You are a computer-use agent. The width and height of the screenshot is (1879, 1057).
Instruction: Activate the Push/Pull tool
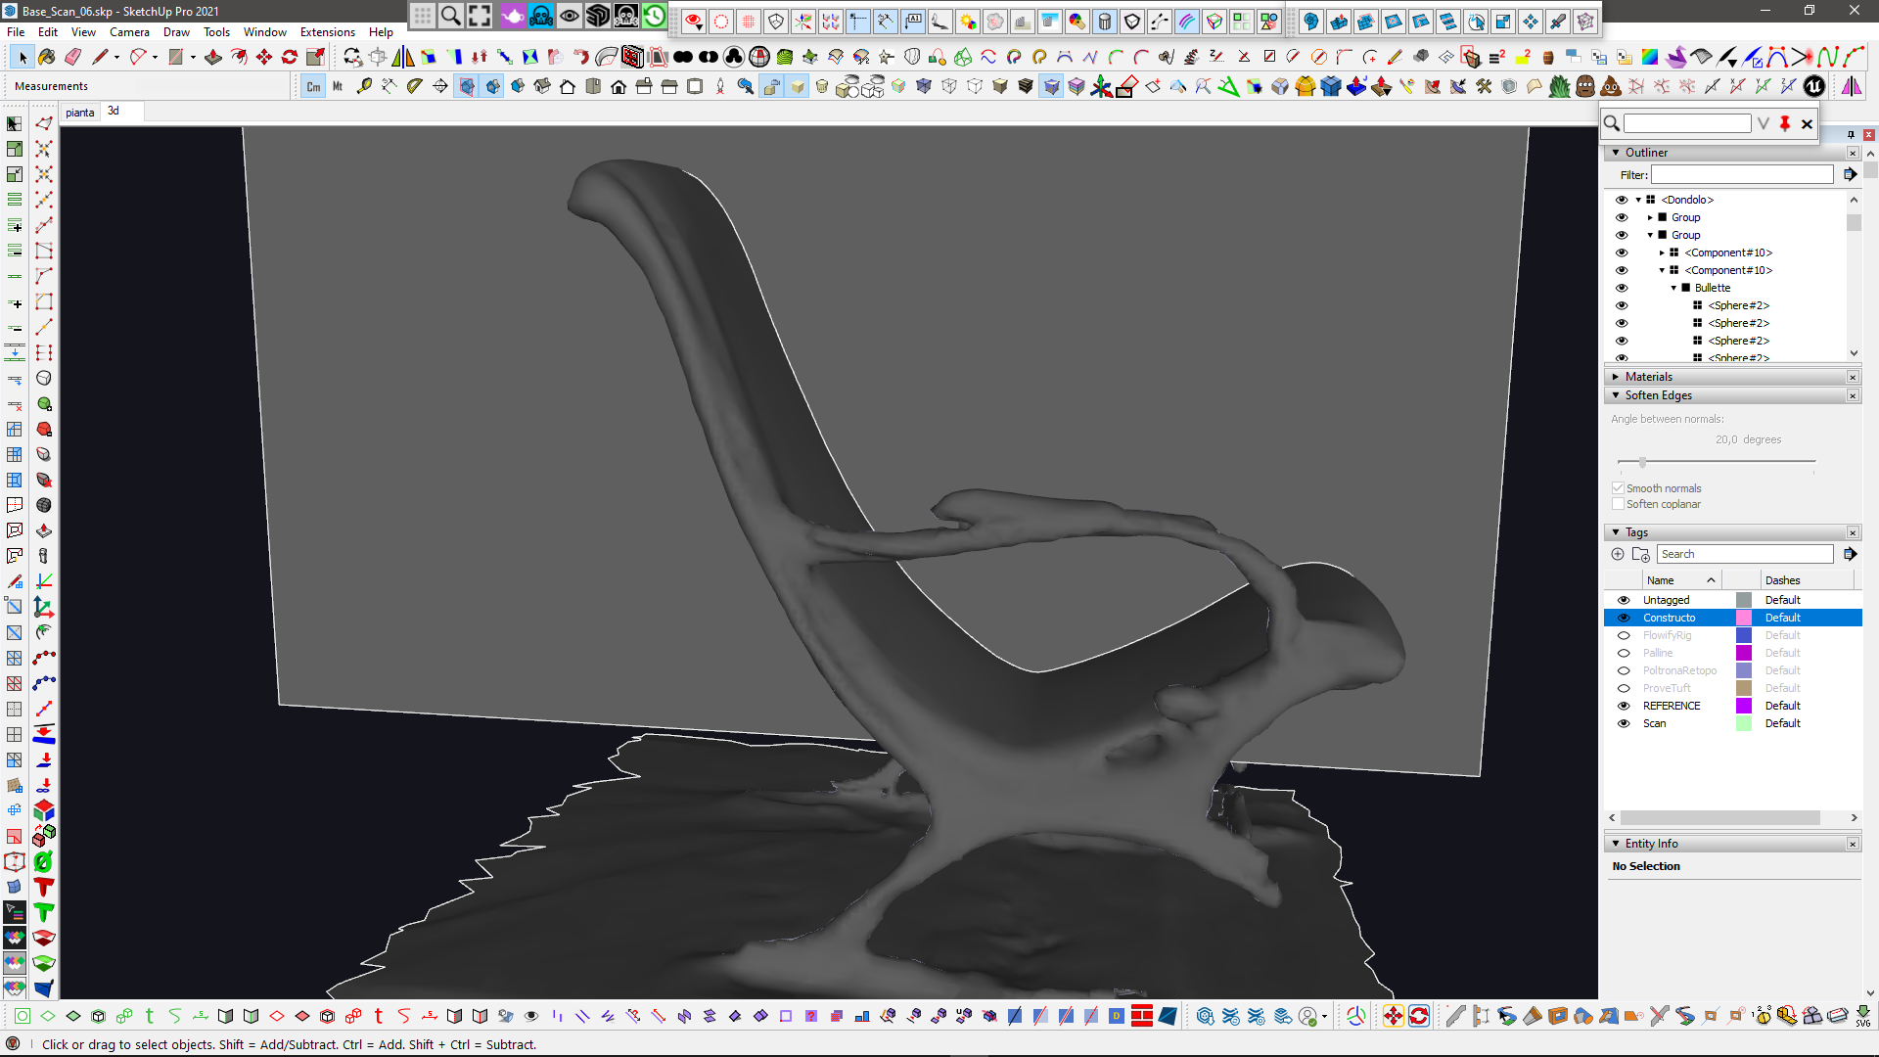(212, 57)
